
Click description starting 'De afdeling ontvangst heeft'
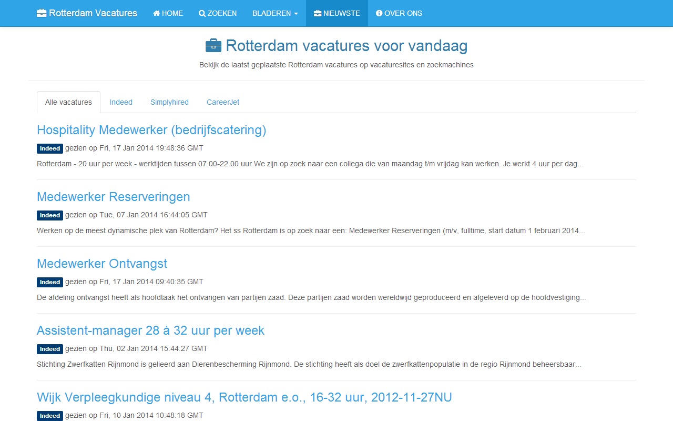pyautogui.click(x=311, y=297)
